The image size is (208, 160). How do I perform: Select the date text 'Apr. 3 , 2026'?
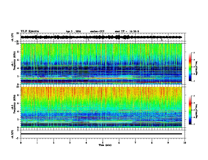point(73,31)
